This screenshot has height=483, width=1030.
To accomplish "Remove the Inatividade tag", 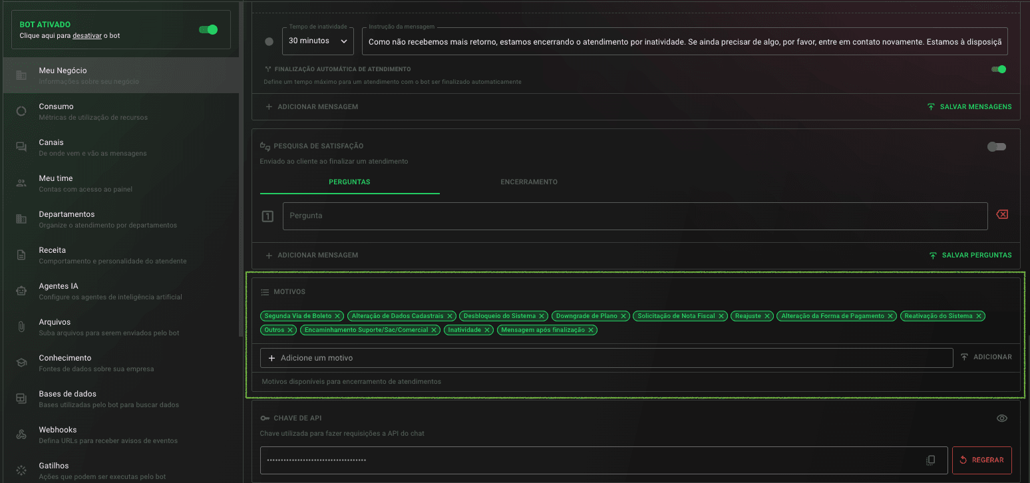I will tap(487, 330).
